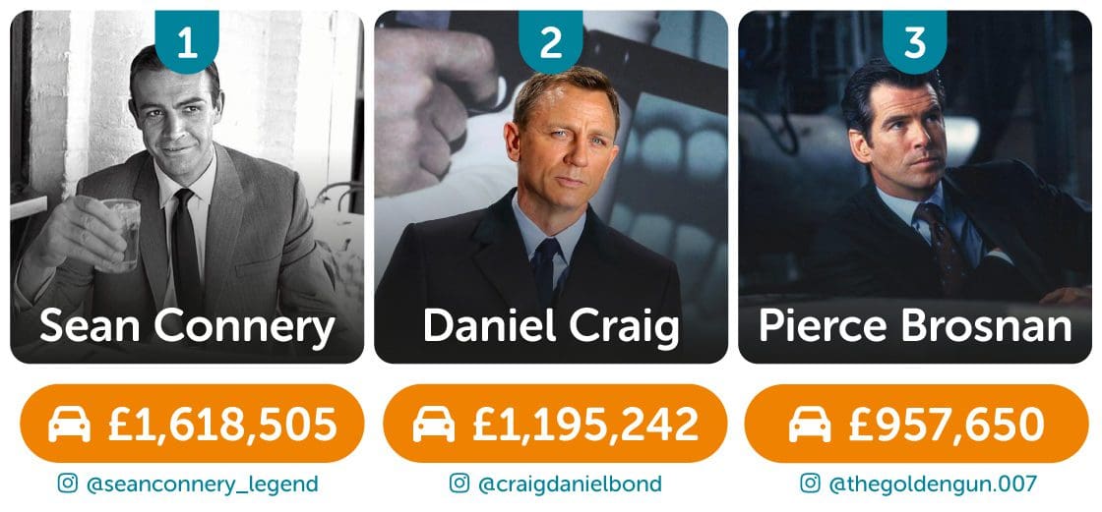Image resolution: width=1102 pixels, height=512 pixels.
Task: Open the @craigdanielbond Instagram link
Action: 570,484
